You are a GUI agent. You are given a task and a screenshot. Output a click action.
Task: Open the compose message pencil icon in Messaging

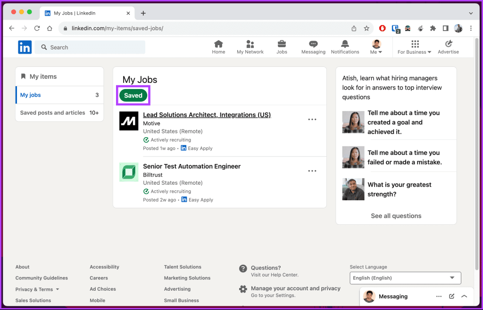[451, 296]
